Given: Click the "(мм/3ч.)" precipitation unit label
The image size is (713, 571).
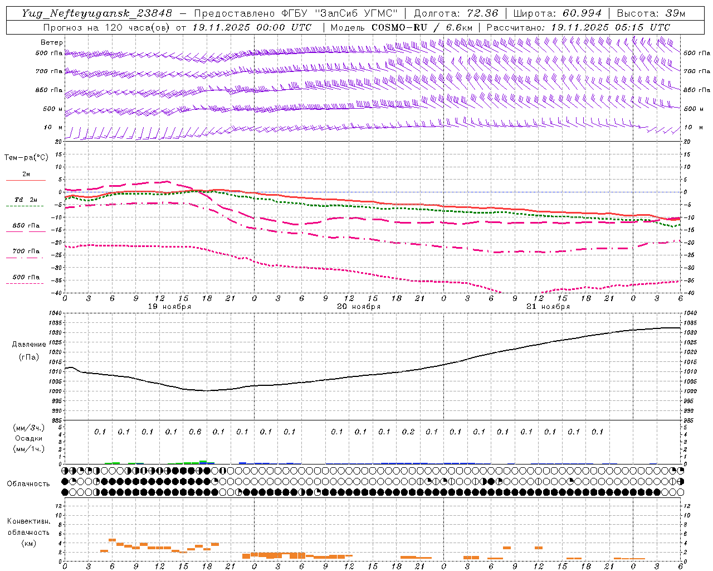Looking at the screenshot, I should pyautogui.click(x=29, y=428).
